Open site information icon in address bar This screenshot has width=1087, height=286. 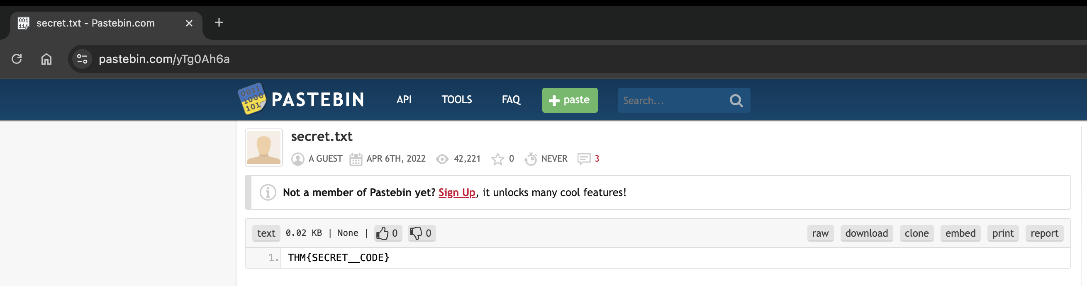pos(82,58)
